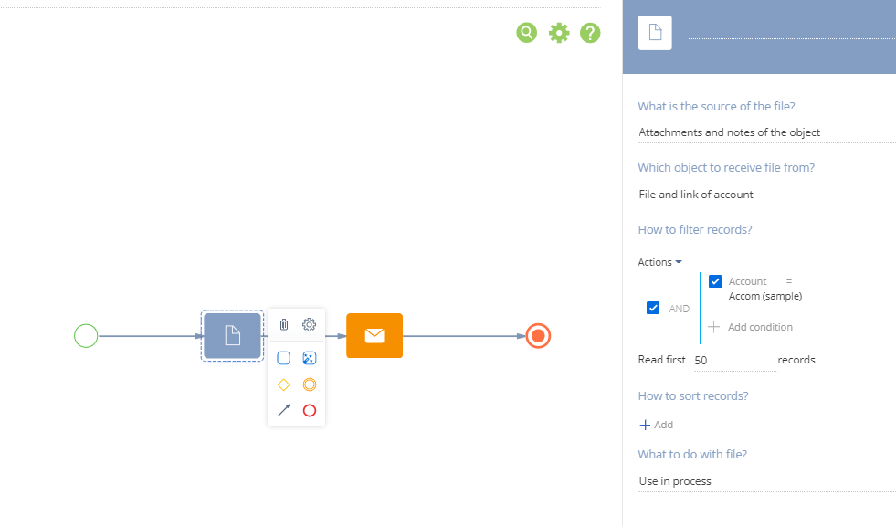Open 'File and link of account' dropdown
Screen dimensions: 896x526
767,195
